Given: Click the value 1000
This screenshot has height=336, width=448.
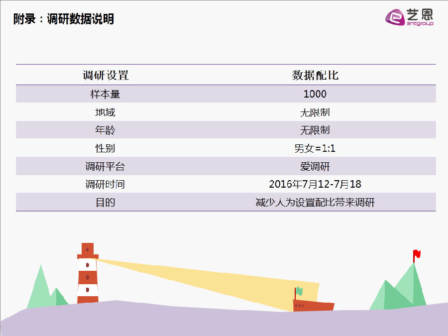Looking at the screenshot, I should pyautogui.click(x=315, y=94).
